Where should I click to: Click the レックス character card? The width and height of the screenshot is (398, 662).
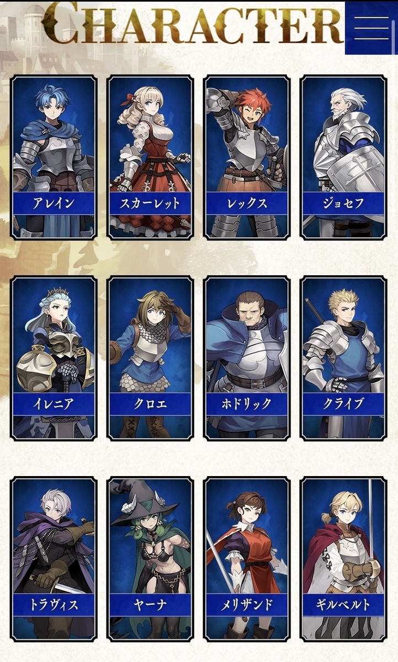coord(247,157)
